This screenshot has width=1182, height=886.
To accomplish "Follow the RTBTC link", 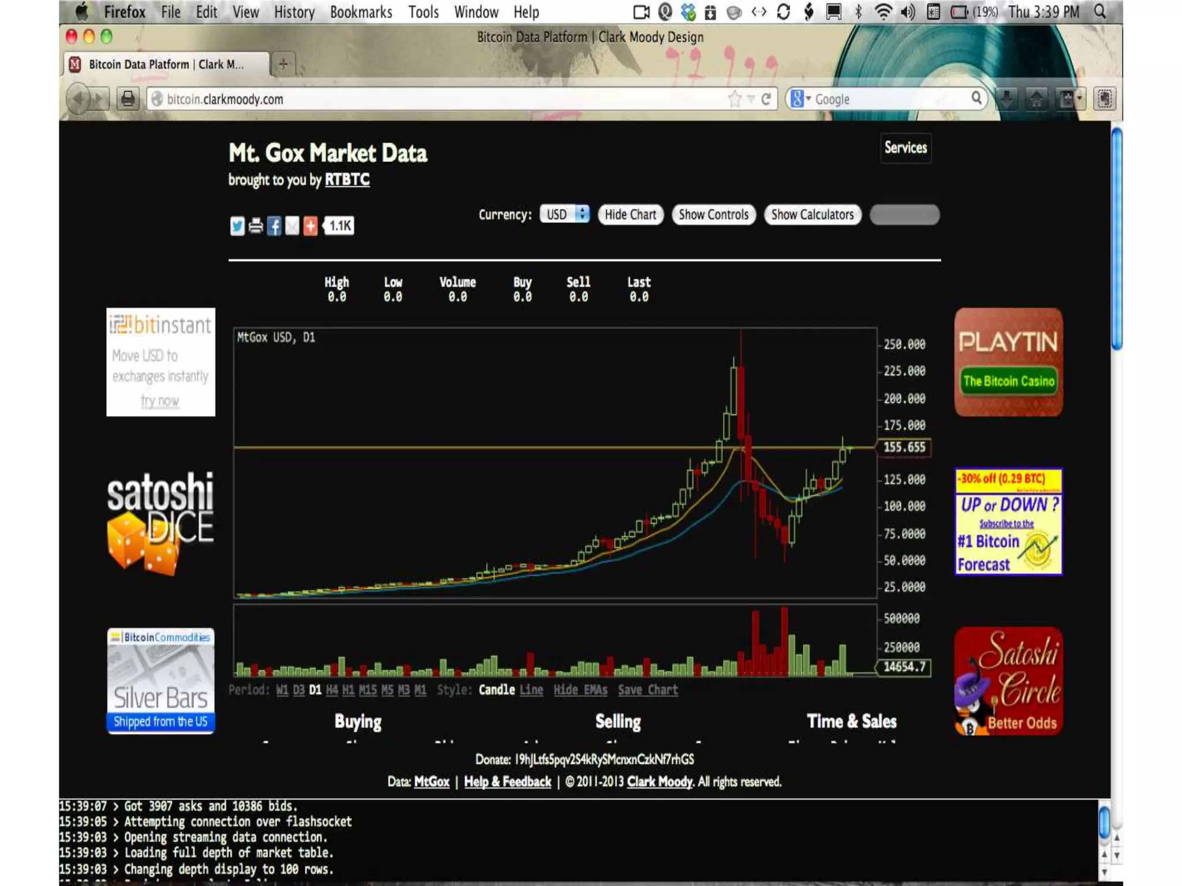I will click(347, 180).
